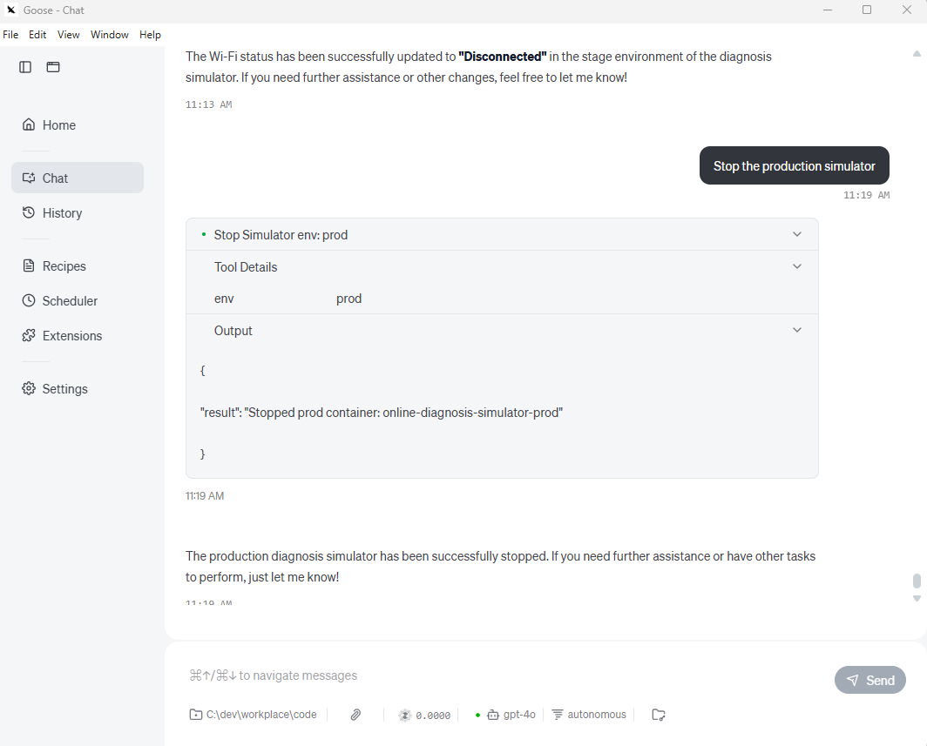Image resolution: width=927 pixels, height=746 pixels.
Task: Click the new window icon
Action: 53,67
